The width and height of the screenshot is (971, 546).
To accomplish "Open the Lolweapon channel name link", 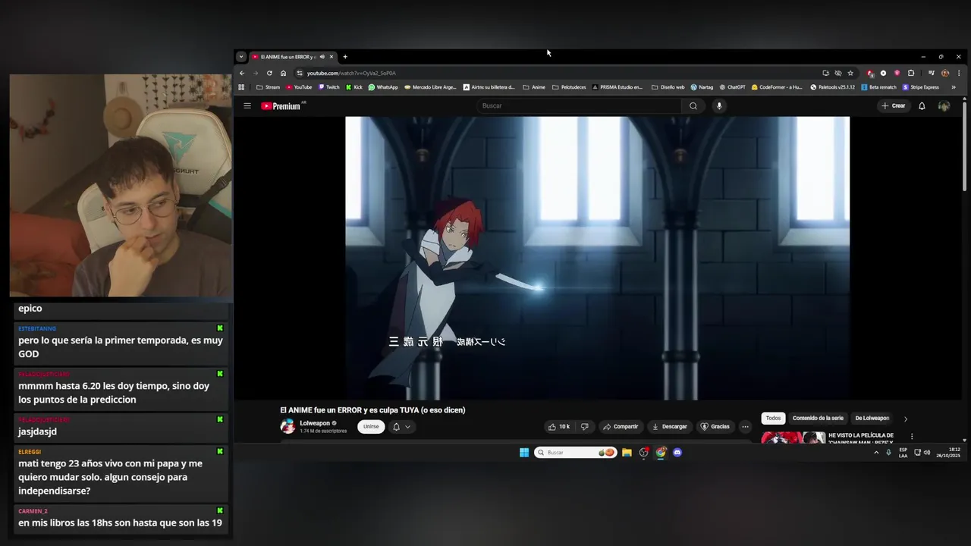I will point(315,423).
